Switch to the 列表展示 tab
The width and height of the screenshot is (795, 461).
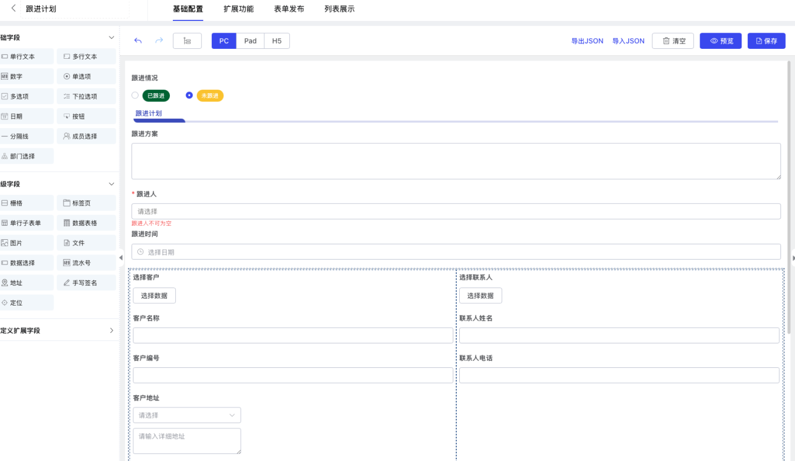tap(339, 9)
